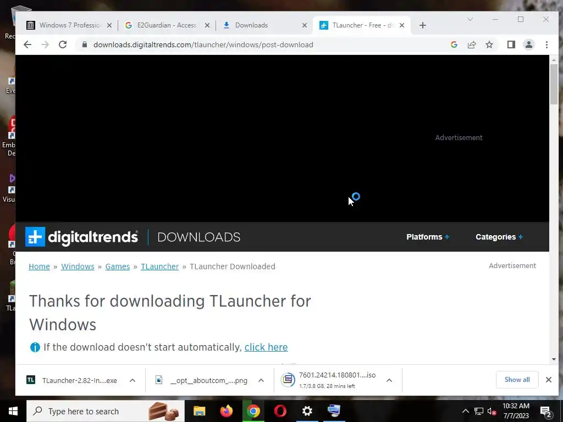Click the scrollbar up arrow
Screen dimensions: 563x422
554,59
